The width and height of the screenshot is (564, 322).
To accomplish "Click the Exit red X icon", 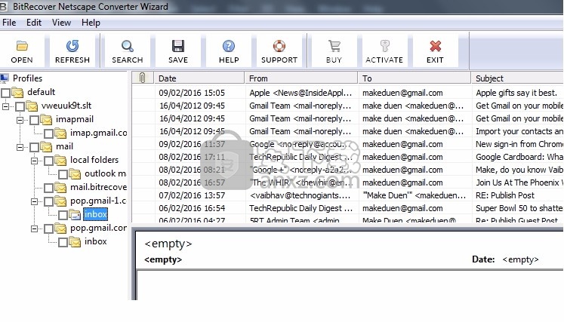I will [435, 46].
